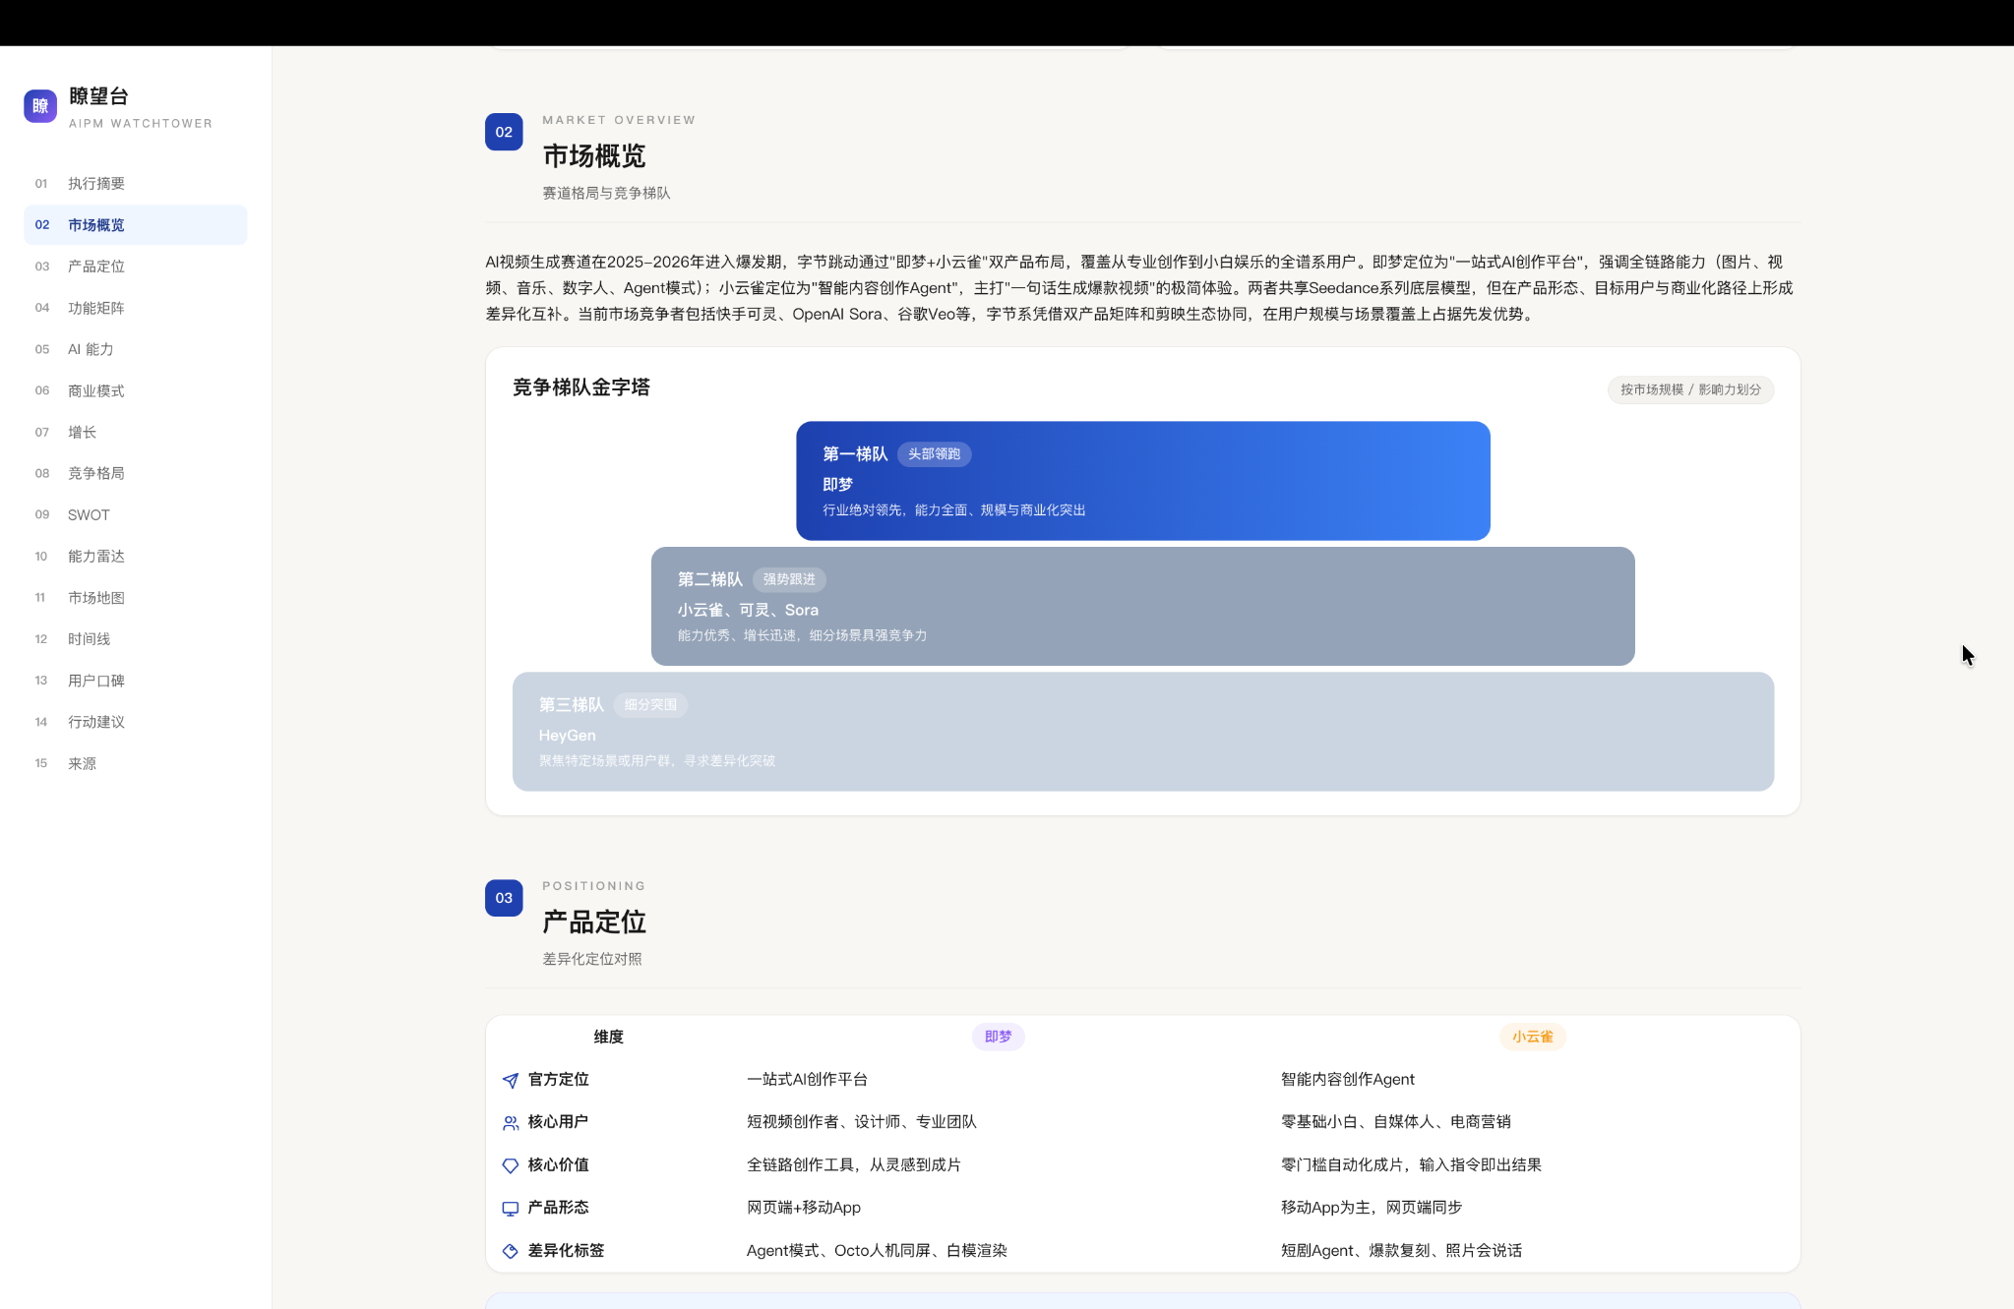This screenshot has height=1309, width=2014.
Task: Click the 网页端+移动App cell
Action: coord(803,1208)
